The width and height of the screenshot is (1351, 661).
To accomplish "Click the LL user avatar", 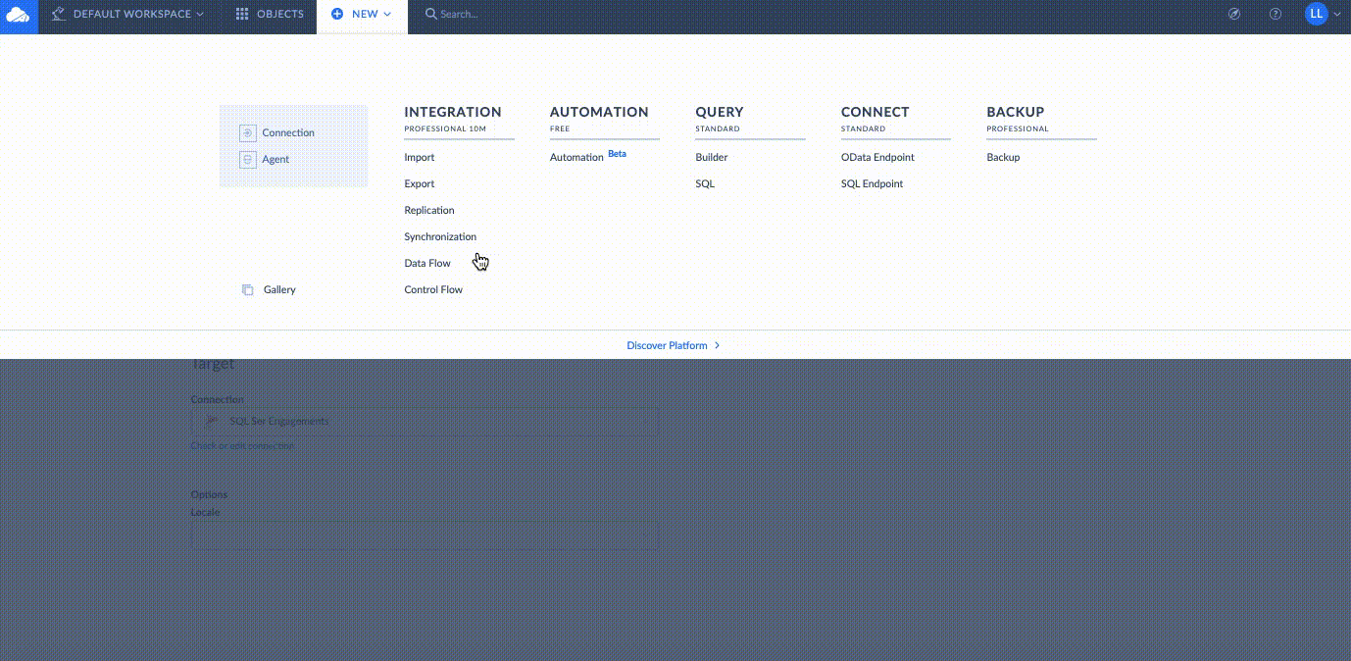I will click(1316, 14).
